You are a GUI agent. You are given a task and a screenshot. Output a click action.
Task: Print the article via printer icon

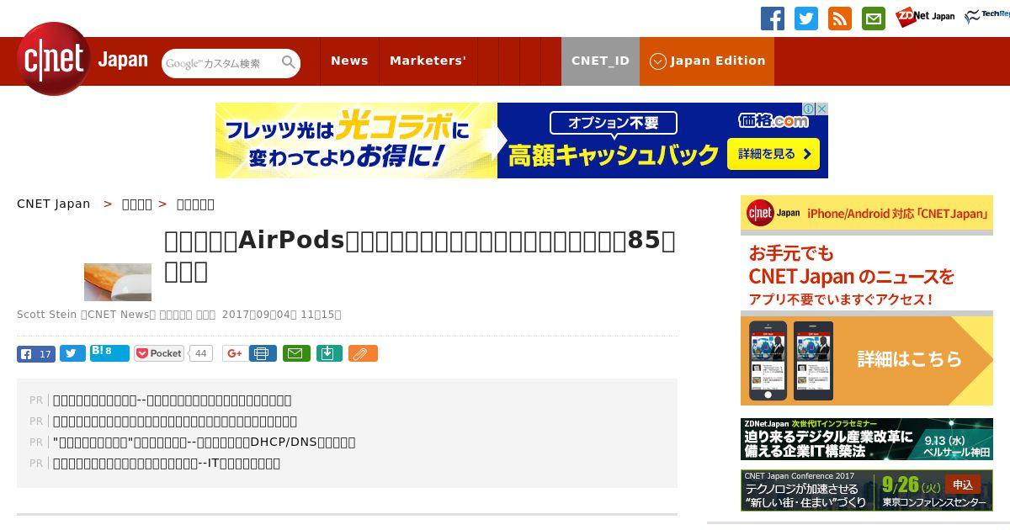click(263, 353)
